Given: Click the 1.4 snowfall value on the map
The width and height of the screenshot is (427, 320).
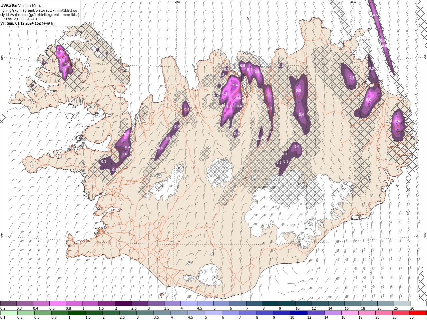Looking at the screenshot, I should [235, 85].
